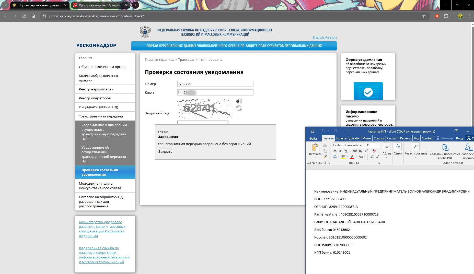Save the Word document with floppy icon

click(312, 131)
